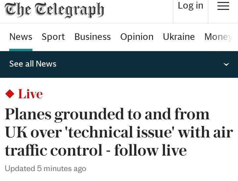Switch to the Sport section
Viewport: 238px width, 181px height.
pos(53,37)
